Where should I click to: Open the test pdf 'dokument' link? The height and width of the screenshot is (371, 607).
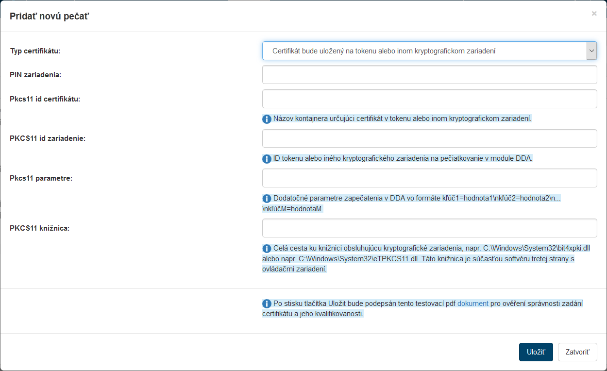coord(472,304)
